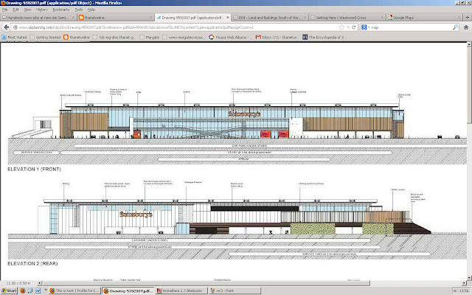Switch to 'This is Kent | Profile' taskbar window
This screenshot has height=295, width=472.
coord(74,291)
